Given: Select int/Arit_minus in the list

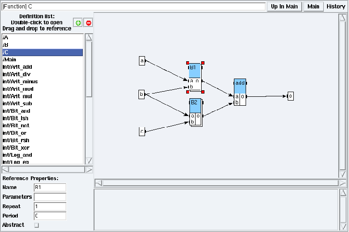Looking at the screenshot, I should [43, 82].
